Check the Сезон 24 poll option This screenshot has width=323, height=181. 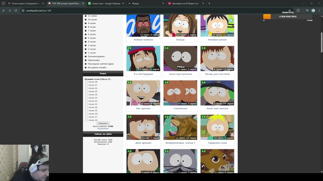(x=86, y=95)
